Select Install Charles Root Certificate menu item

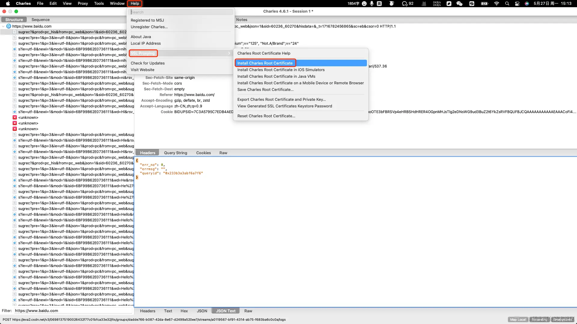point(265,63)
